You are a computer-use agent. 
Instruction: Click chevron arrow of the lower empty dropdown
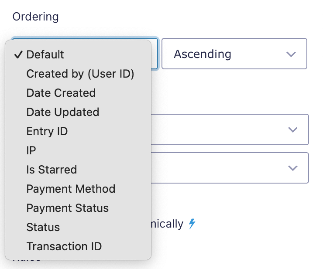click(293, 168)
